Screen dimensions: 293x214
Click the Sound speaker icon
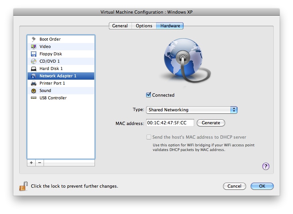(34, 91)
